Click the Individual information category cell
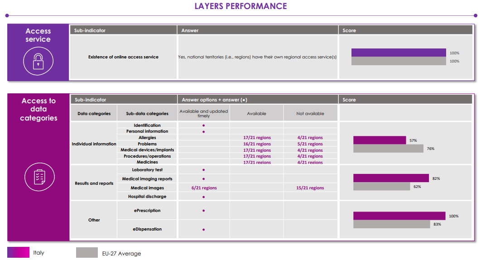Image resolution: width=481 pixels, height=260 pixels. (x=94, y=144)
